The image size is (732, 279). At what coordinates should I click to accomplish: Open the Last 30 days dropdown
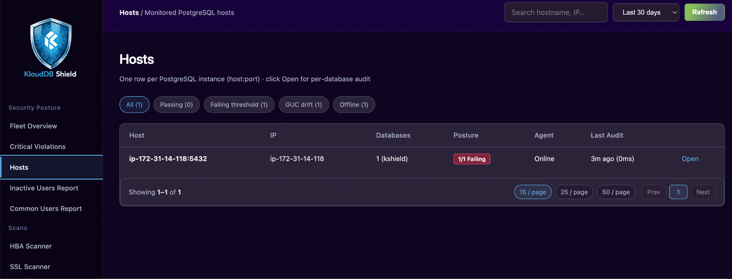tap(646, 13)
